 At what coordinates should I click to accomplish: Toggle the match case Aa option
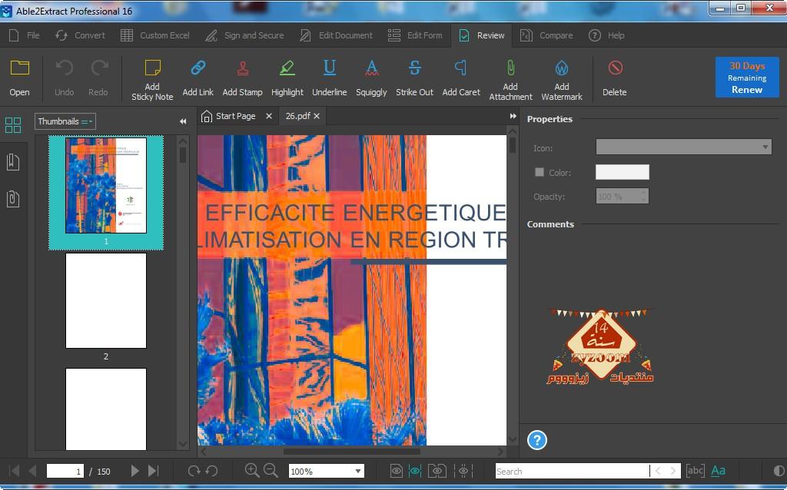(x=719, y=471)
